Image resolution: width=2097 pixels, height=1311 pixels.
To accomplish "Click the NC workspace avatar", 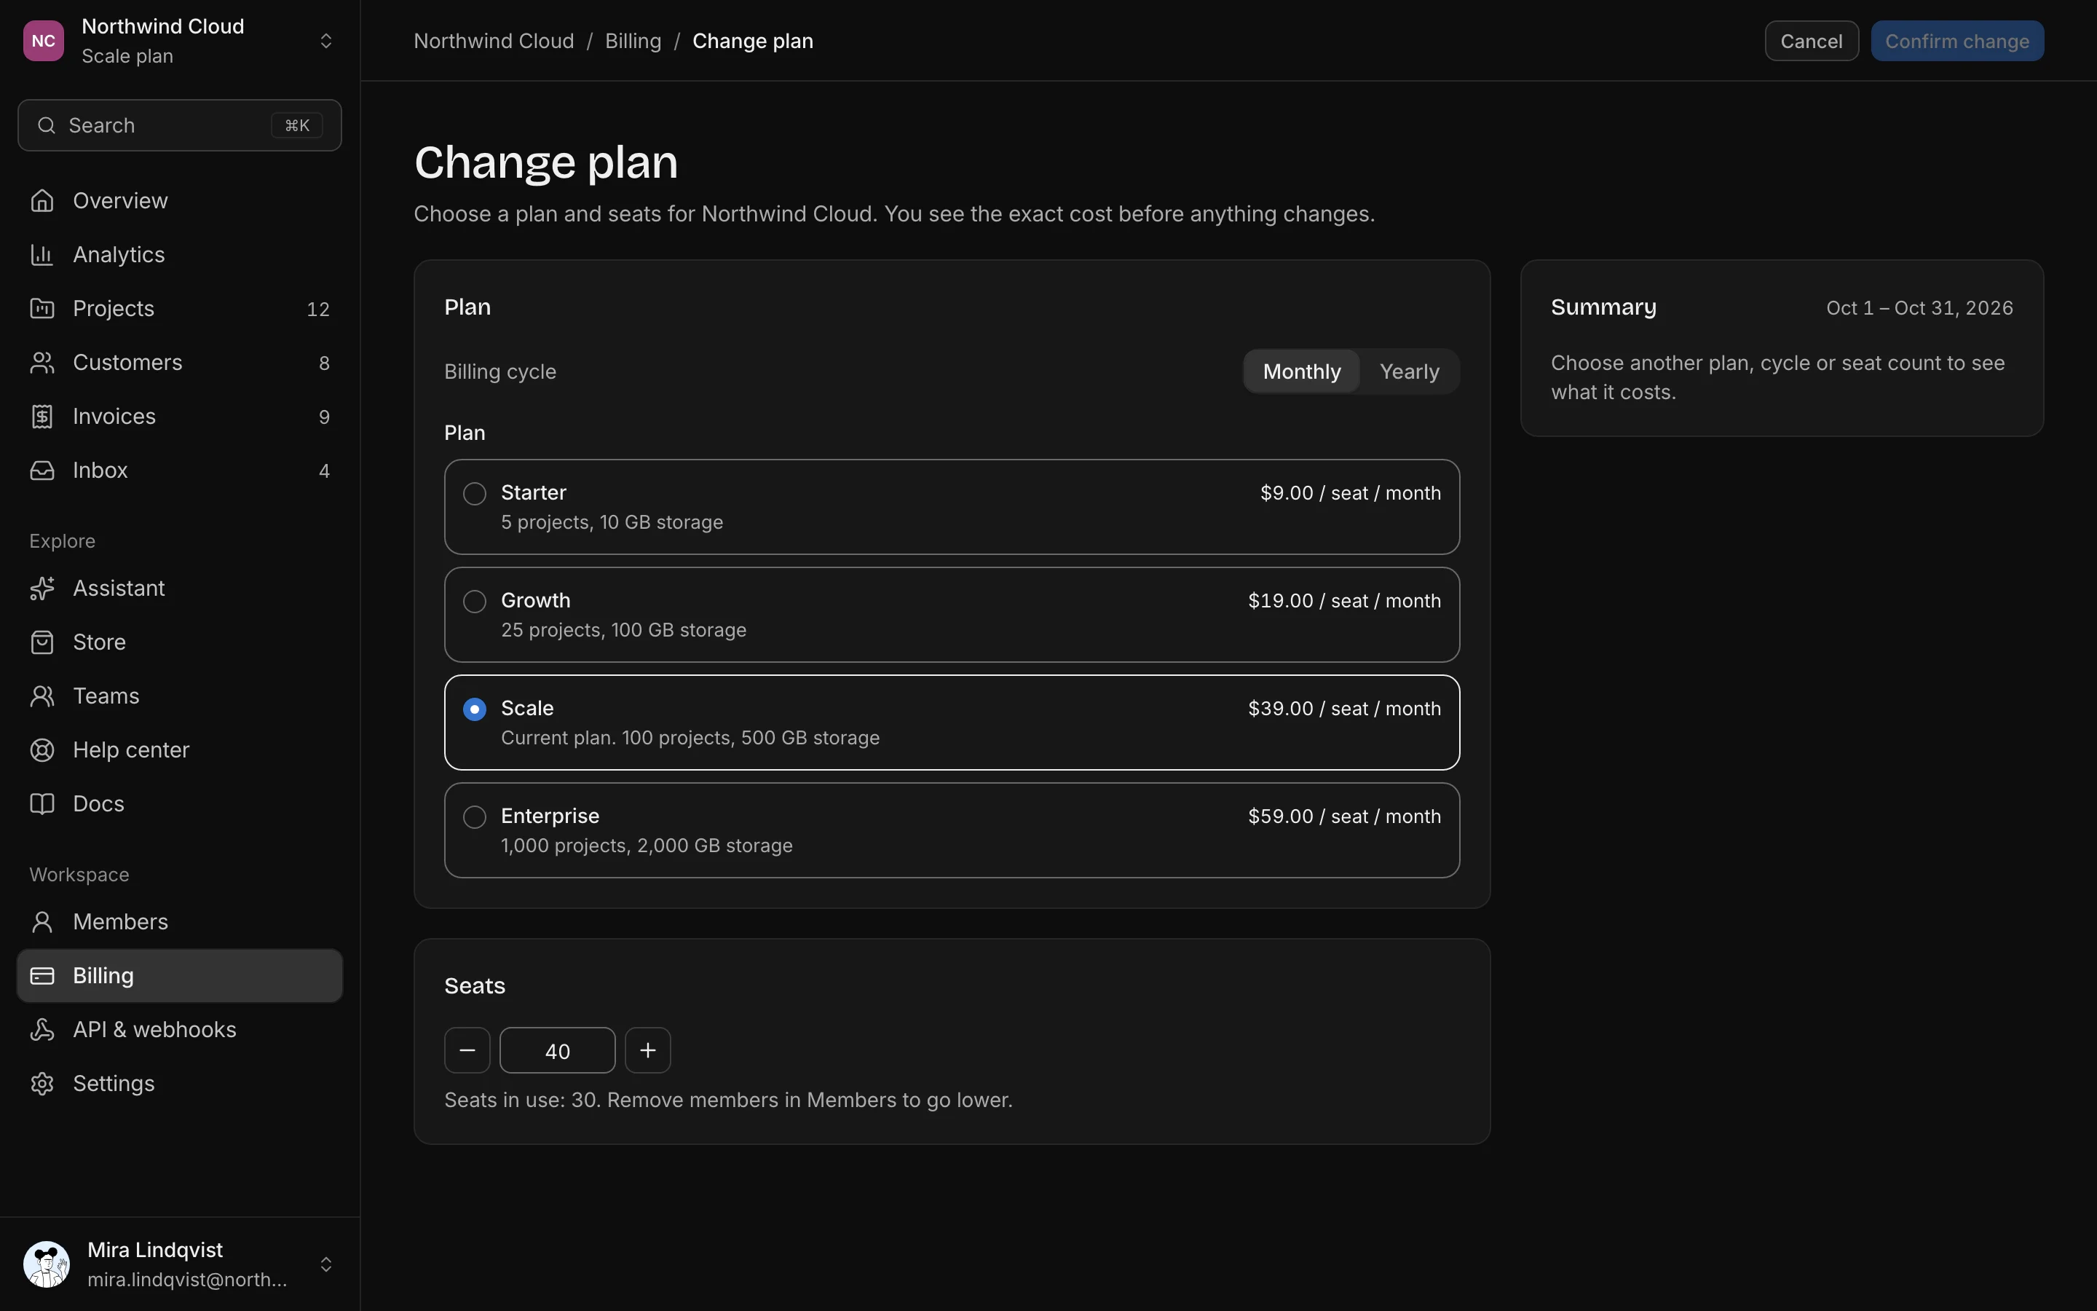I will point(44,41).
